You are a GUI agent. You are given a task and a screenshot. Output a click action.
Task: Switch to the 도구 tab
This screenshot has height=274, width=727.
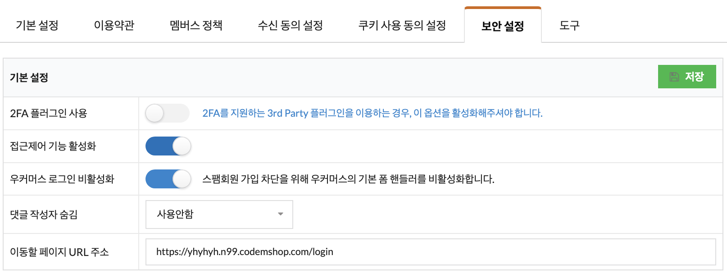[x=569, y=25]
